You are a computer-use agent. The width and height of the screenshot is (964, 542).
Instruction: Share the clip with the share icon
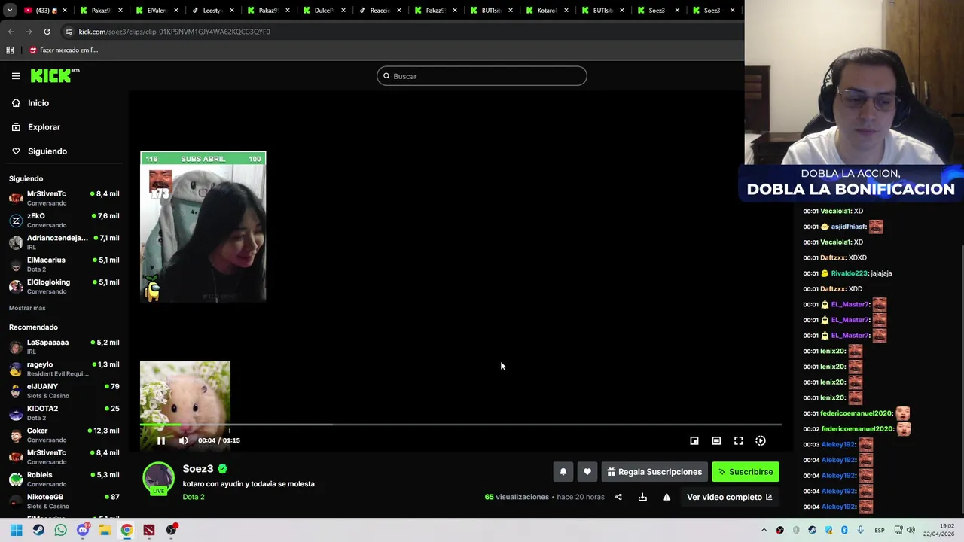click(x=618, y=497)
